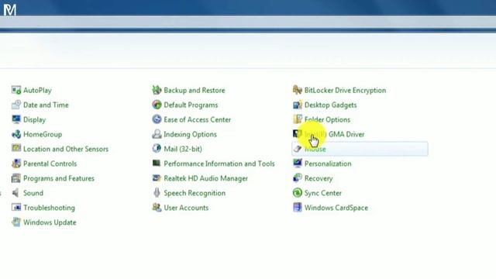Open Realtek HD Audio Manager link
496x279 pixels.
pyautogui.click(x=205, y=178)
